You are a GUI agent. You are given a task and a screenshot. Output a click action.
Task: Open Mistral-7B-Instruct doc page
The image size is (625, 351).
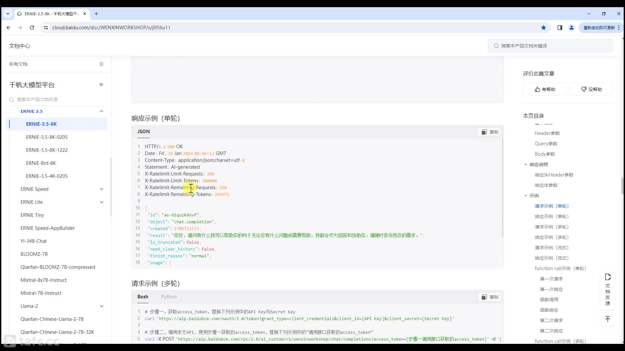tap(41, 293)
